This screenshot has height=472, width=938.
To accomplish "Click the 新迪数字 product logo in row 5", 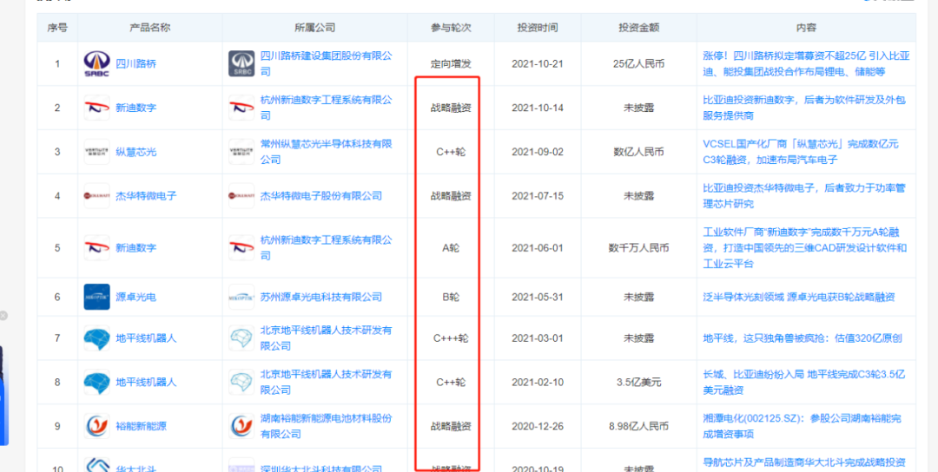I will coord(97,247).
